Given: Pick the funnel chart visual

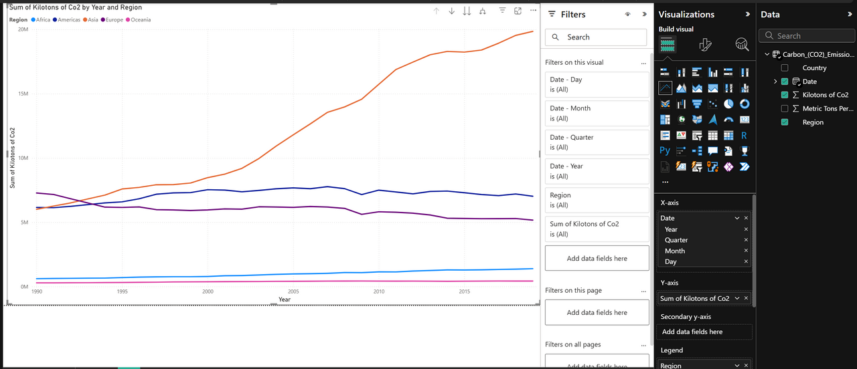Looking at the screenshot, I should click(x=697, y=104).
